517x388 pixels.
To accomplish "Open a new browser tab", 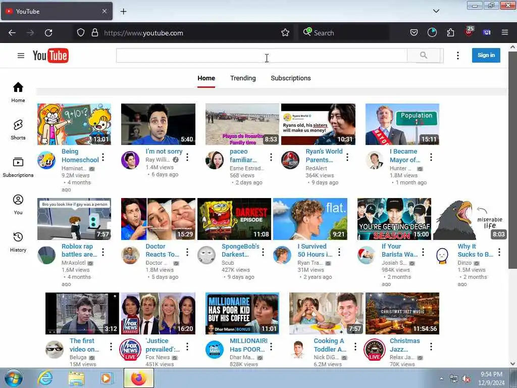I will point(123,12).
